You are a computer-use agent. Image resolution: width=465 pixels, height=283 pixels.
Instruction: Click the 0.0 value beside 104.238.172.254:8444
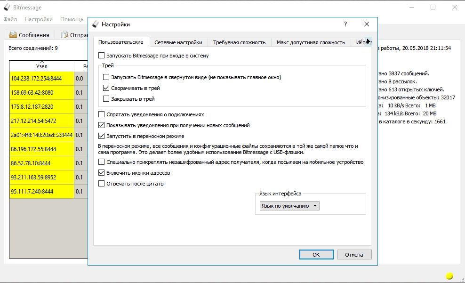point(79,79)
